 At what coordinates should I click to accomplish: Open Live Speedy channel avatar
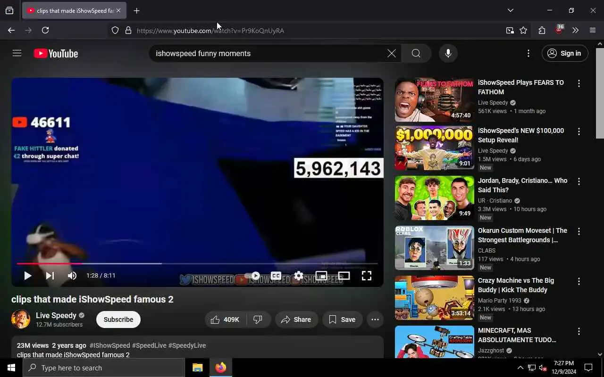pos(21,320)
